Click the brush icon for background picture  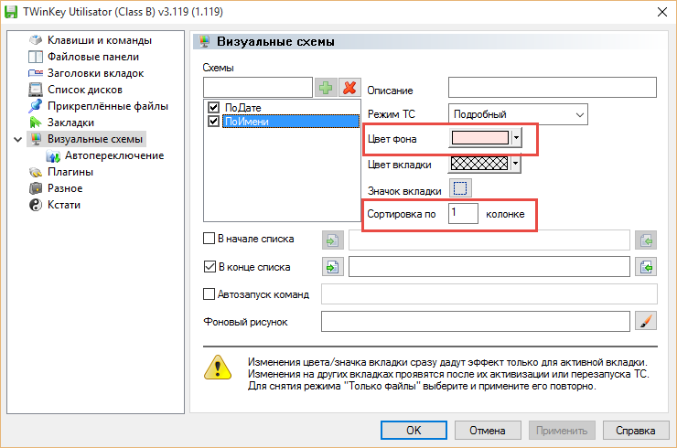coord(646,321)
